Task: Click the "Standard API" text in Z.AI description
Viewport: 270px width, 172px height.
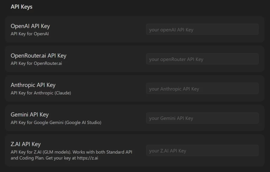Action: point(119,152)
